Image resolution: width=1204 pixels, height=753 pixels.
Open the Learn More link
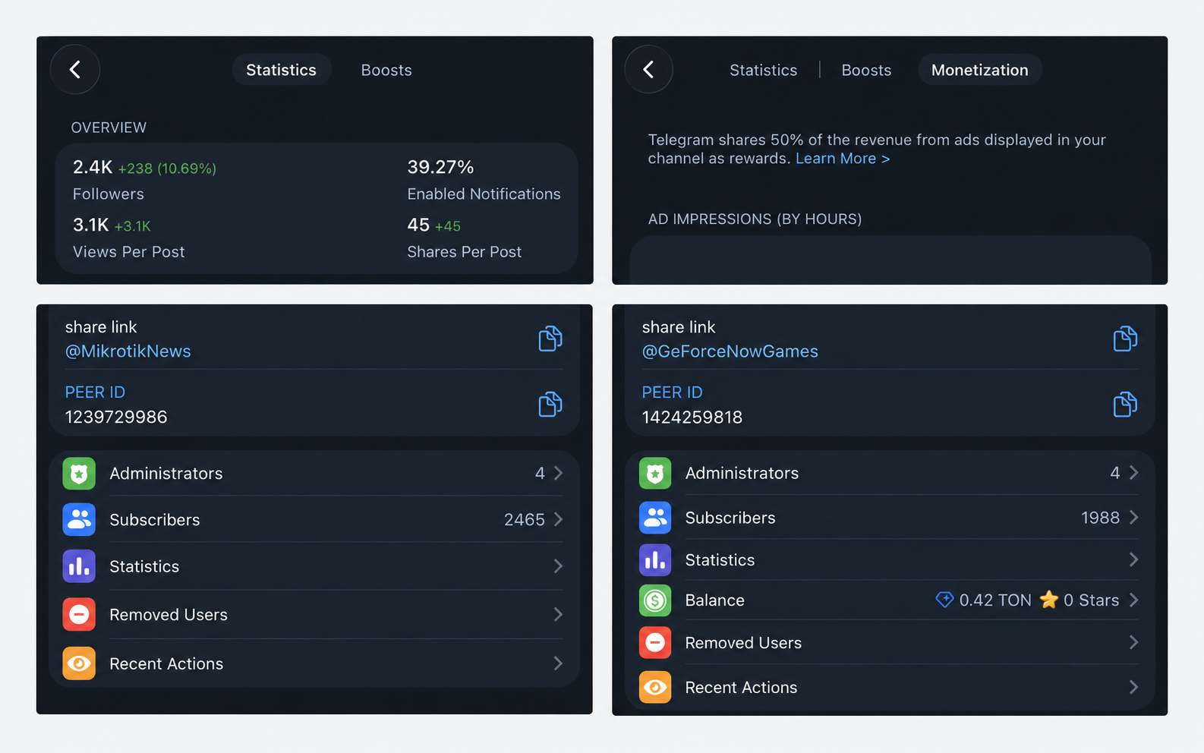click(843, 159)
